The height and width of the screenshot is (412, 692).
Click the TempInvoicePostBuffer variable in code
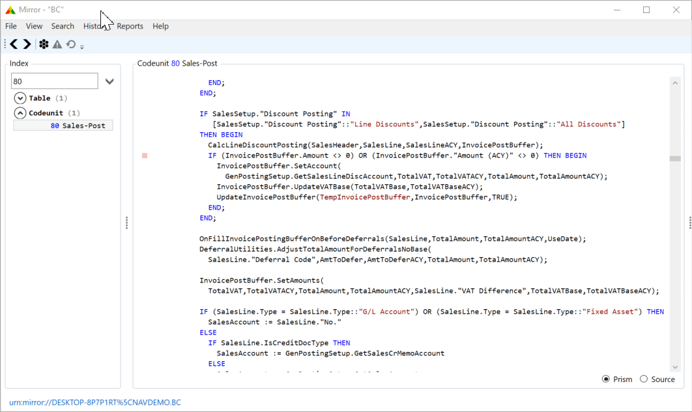pos(364,197)
